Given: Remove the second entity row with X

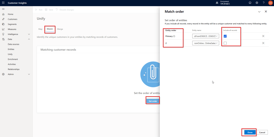Looking at the screenshot, I should click(x=263, y=43).
